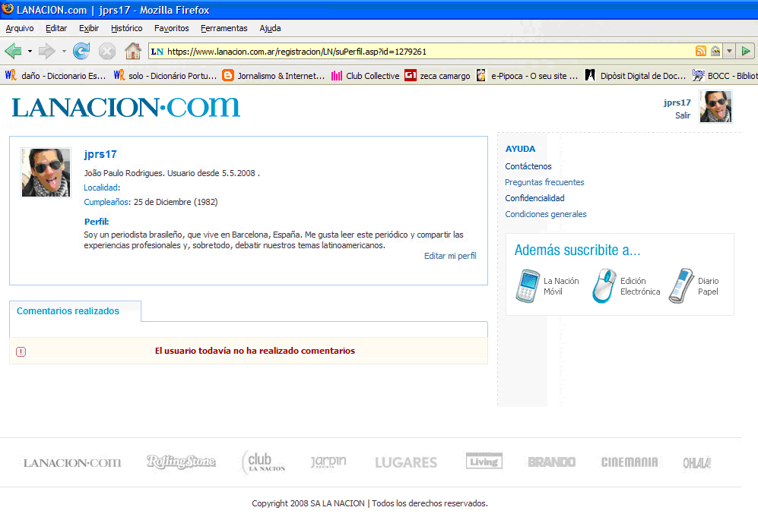
Task: Click the jprs17 heading in the profile box
Action: tap(100, 154)
